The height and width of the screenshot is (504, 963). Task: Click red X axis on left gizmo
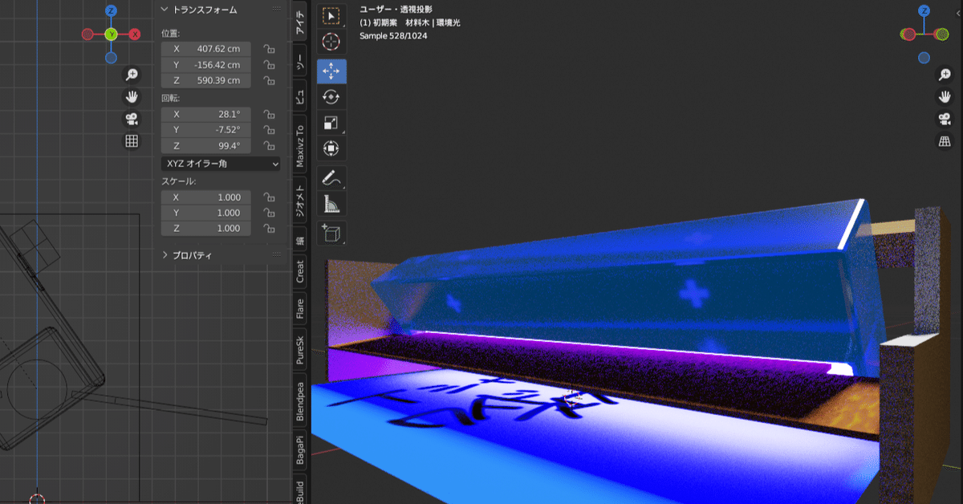coord(135,35)
